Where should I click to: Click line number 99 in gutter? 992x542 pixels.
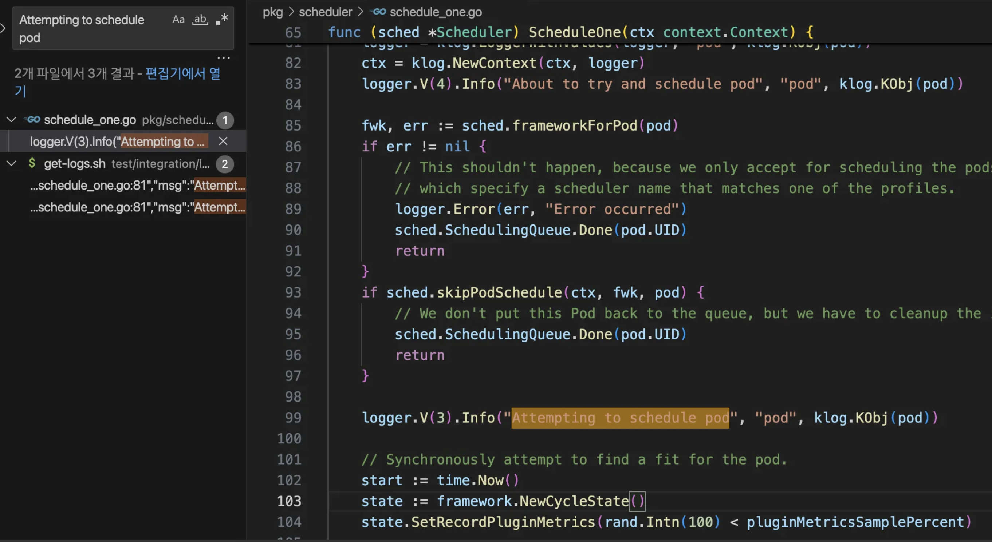(x=293, y=418)
